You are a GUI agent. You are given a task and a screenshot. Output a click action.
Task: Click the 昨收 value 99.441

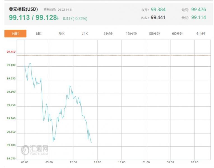[x=158, y=17]
